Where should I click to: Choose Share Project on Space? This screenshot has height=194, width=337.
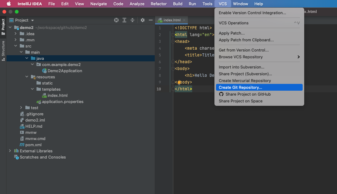(259, 101)
